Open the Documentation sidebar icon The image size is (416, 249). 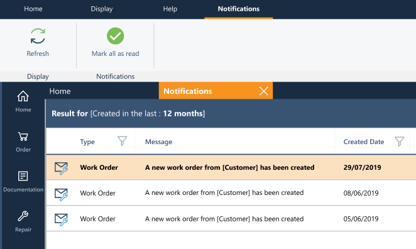[x=23, y=176]
